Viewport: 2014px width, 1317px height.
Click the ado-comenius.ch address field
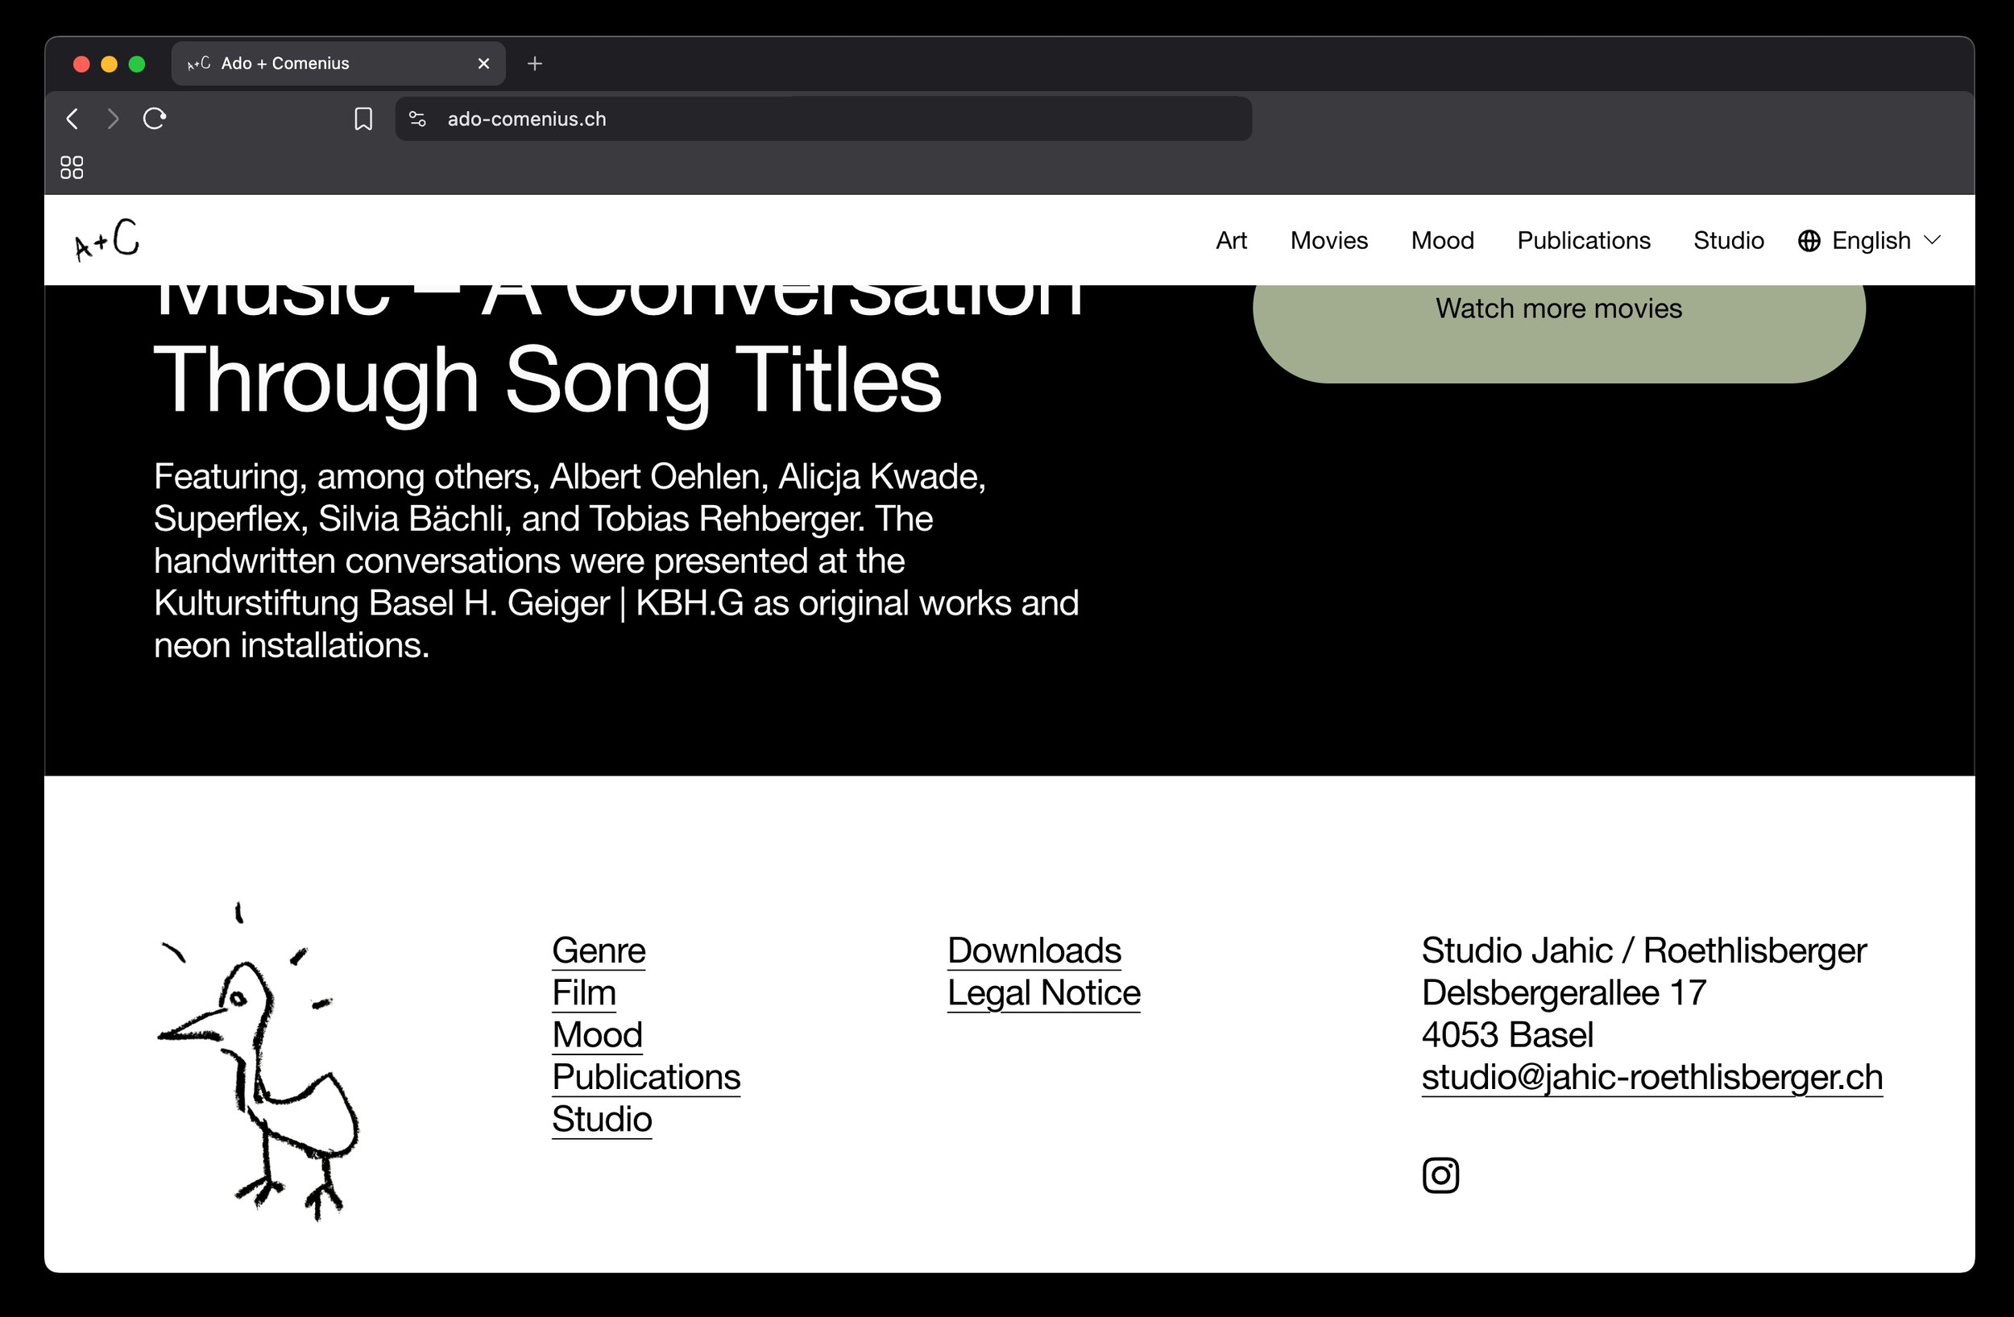(x=823, y=118)
